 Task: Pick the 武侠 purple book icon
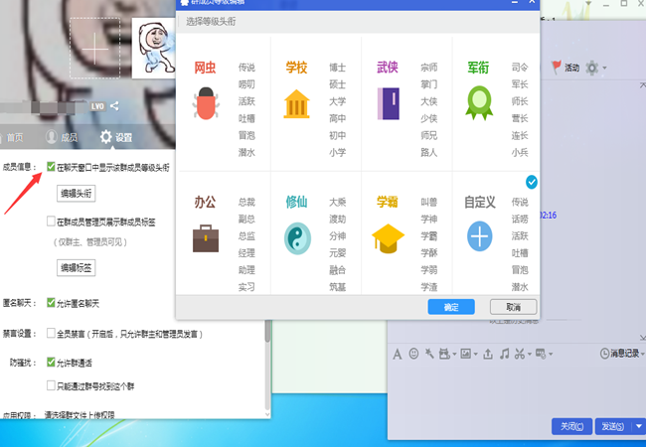tap(388, 103)
